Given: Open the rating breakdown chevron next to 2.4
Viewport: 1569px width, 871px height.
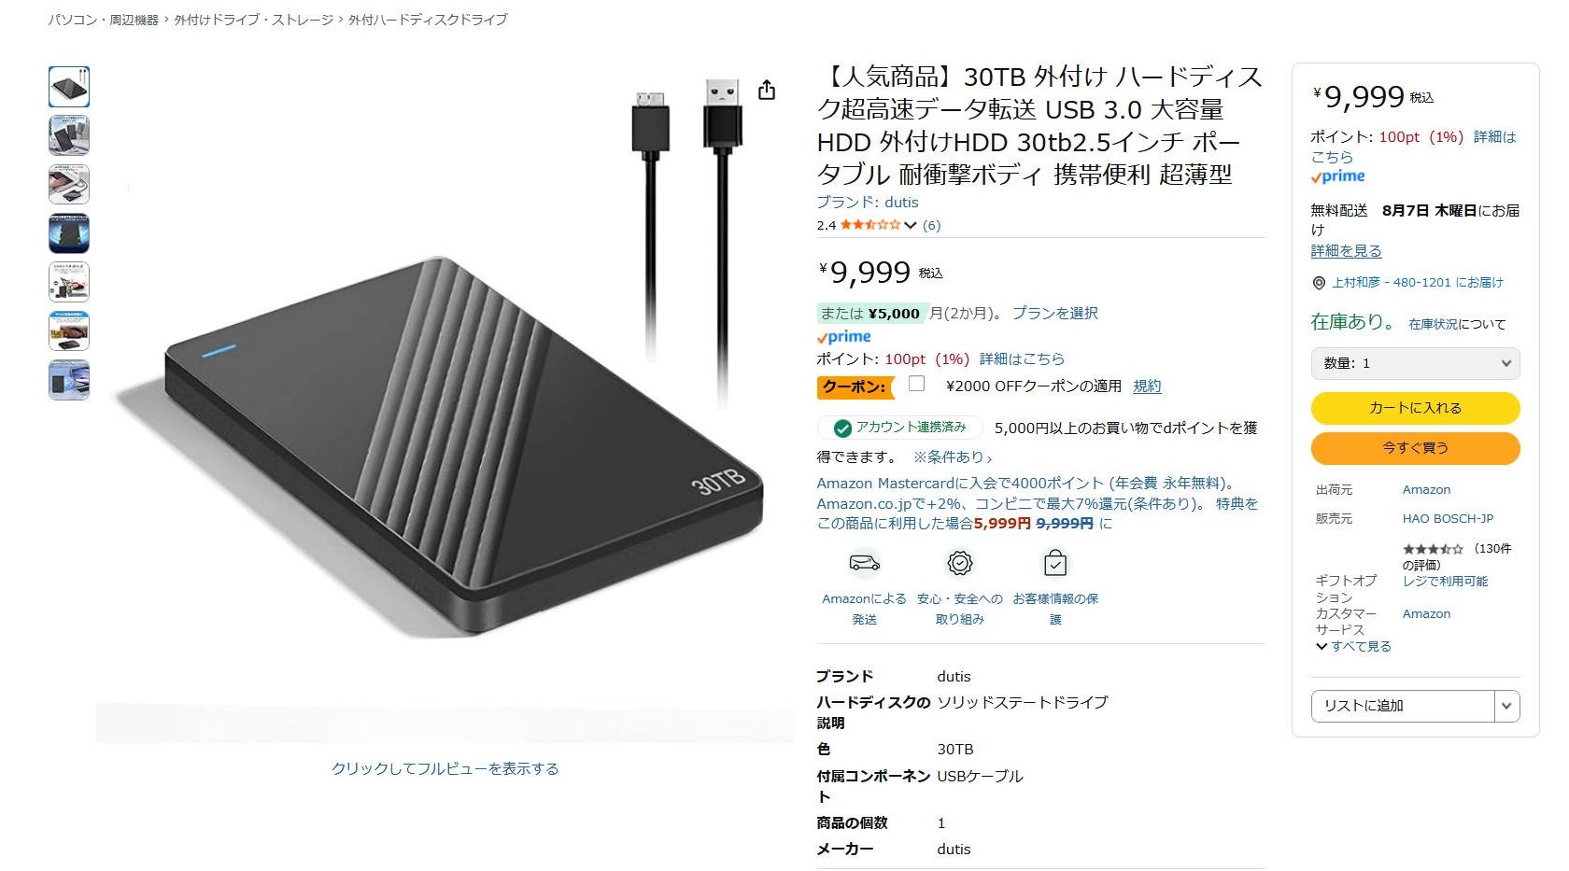Looking at the screenshot, I should [911, 225].
